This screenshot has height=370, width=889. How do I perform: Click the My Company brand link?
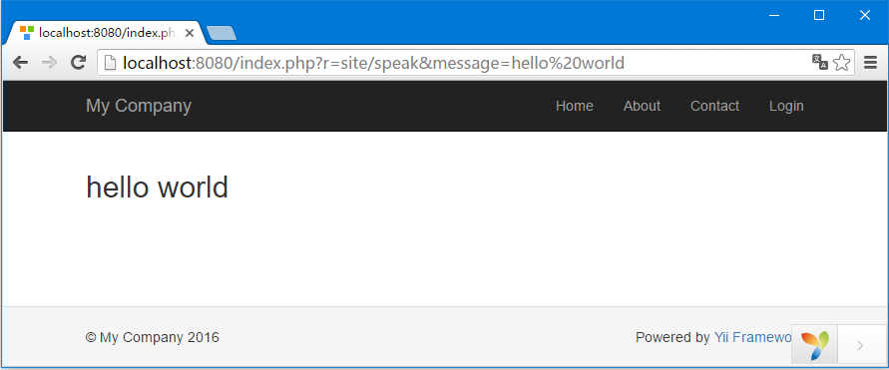coord(139,106)
